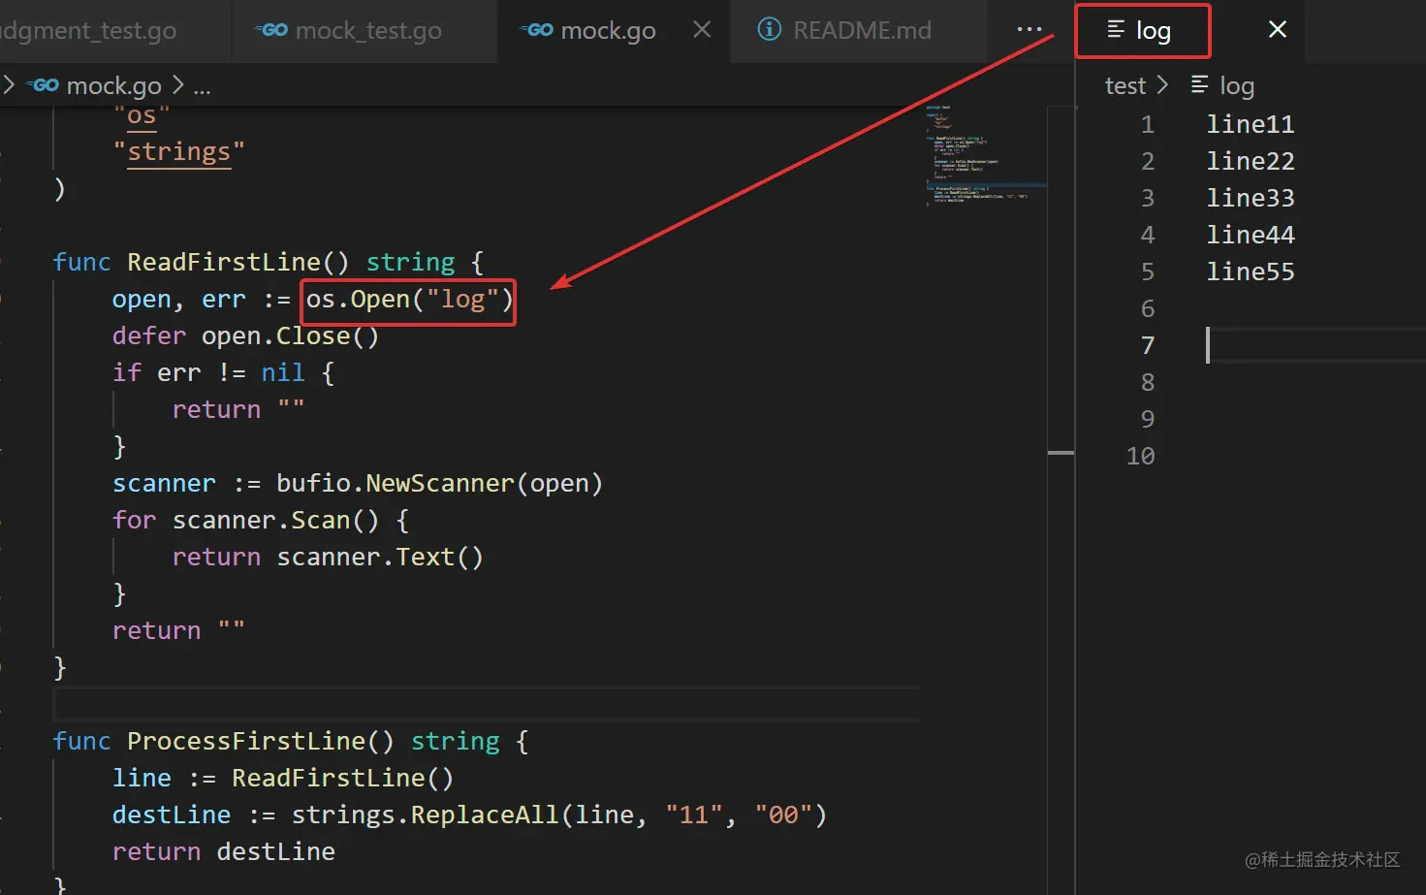Click the text line44 in log
Image resolution: width=1426 pixels, height=895 pixels.
click(1251, 235)
